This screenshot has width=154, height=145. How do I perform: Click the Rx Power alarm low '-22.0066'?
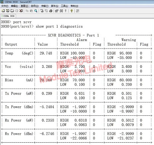pos(79,138)
